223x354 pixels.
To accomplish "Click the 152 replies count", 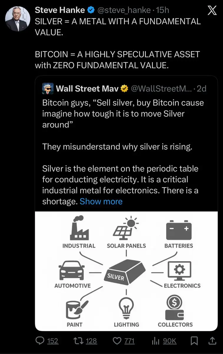I will [x=52, y=341].
